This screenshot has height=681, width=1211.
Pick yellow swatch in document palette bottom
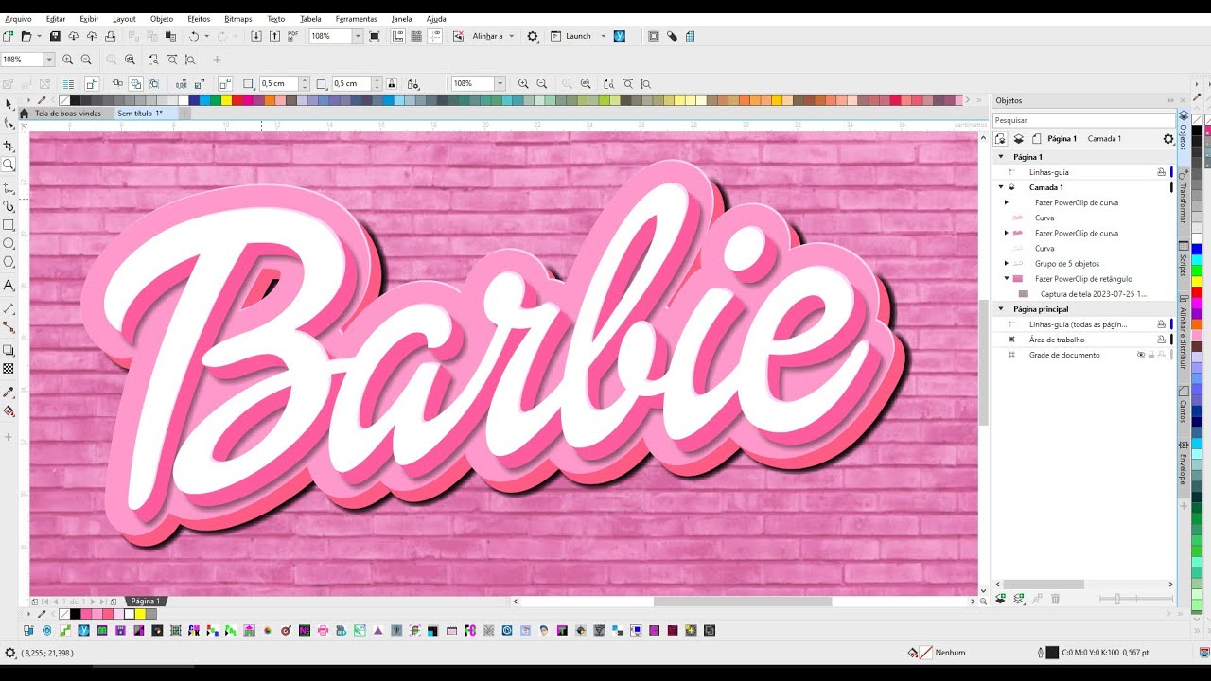point(140,614)
